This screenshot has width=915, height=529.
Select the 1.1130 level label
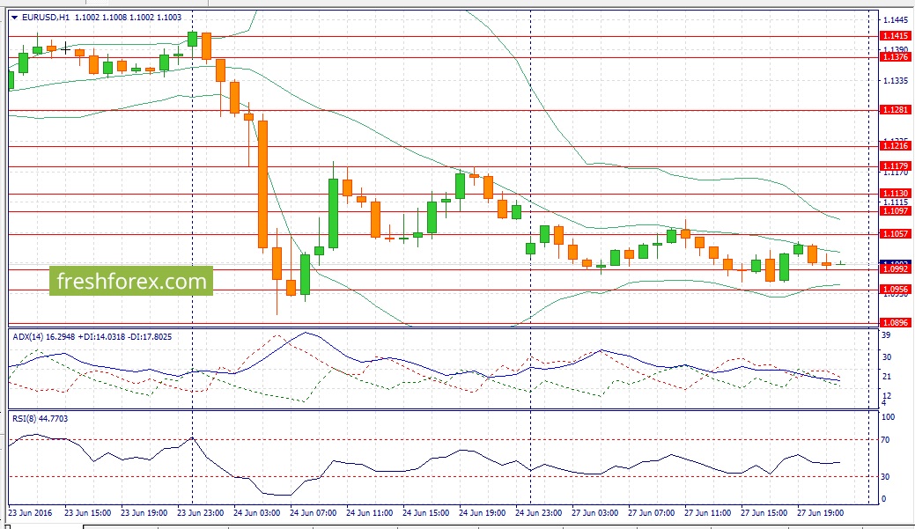click(895, 194)
